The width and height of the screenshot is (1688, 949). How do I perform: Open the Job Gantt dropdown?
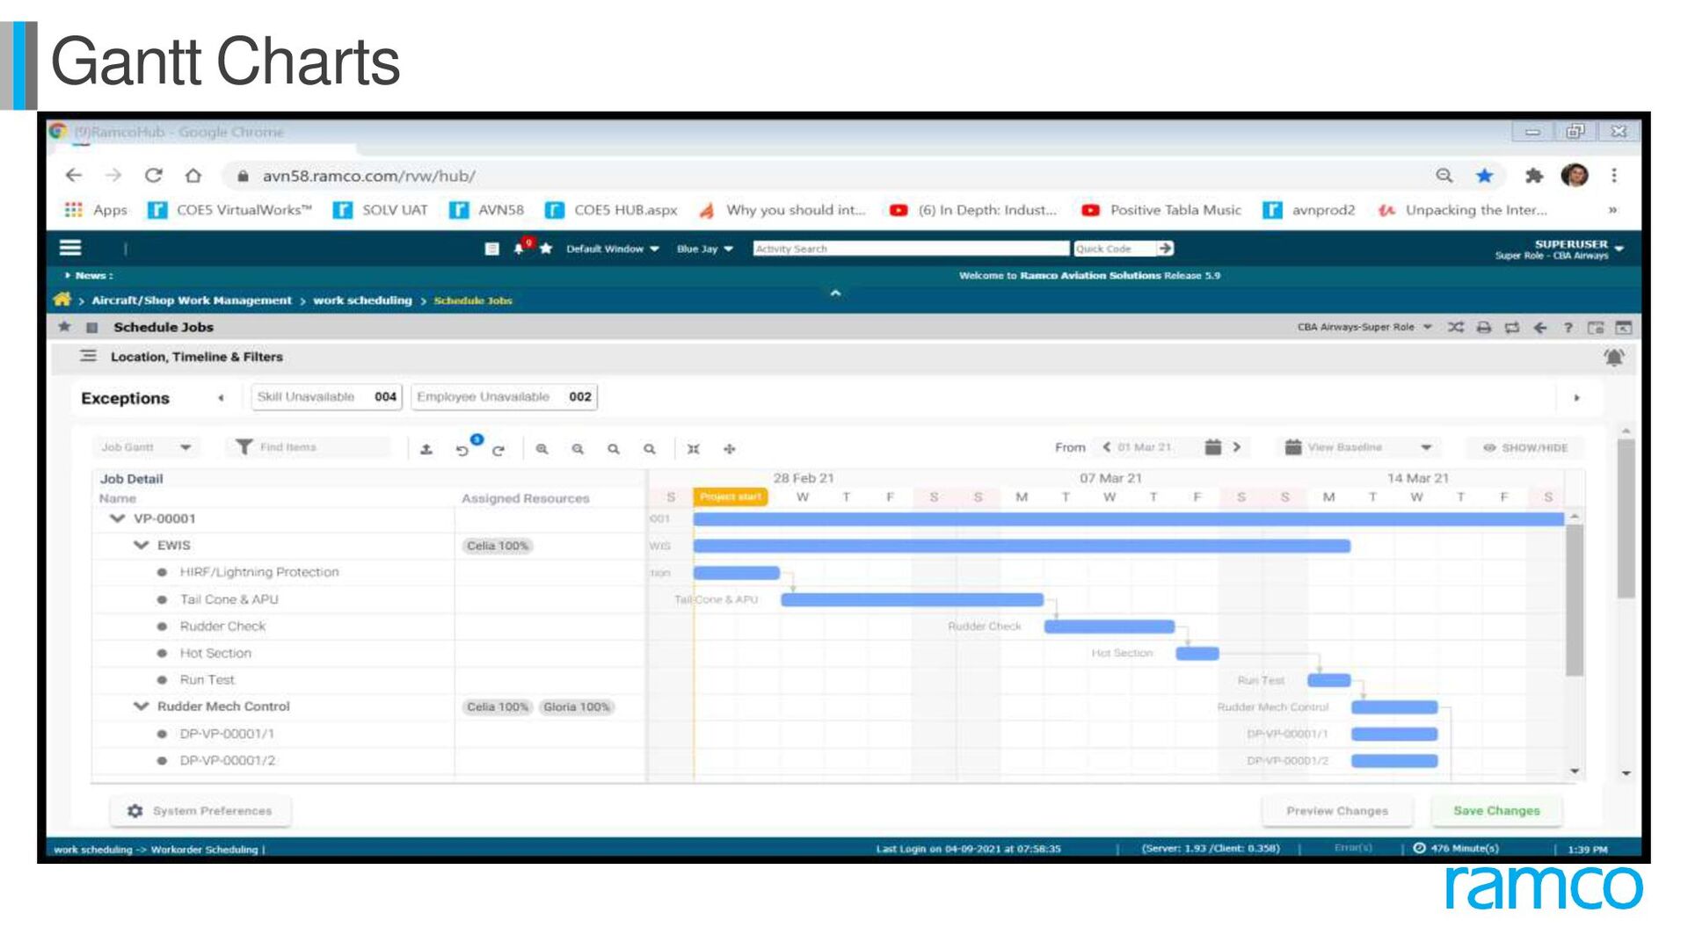tap(146, 447)
